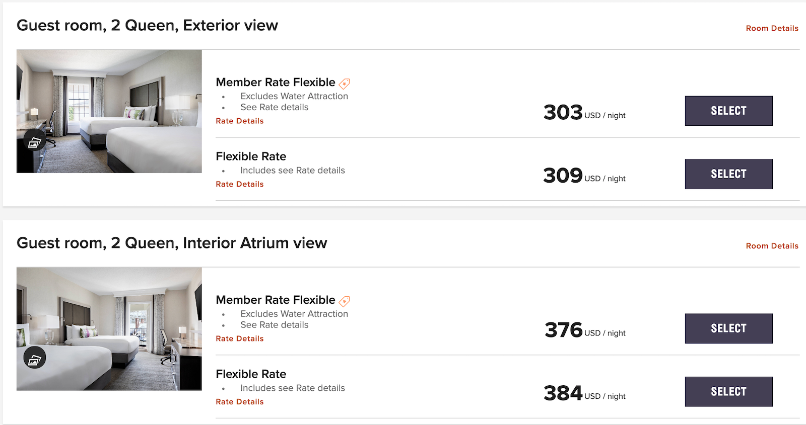Click the 'Guest room, 2 Queen, Interior Atrium view' heading

(172, 243)
